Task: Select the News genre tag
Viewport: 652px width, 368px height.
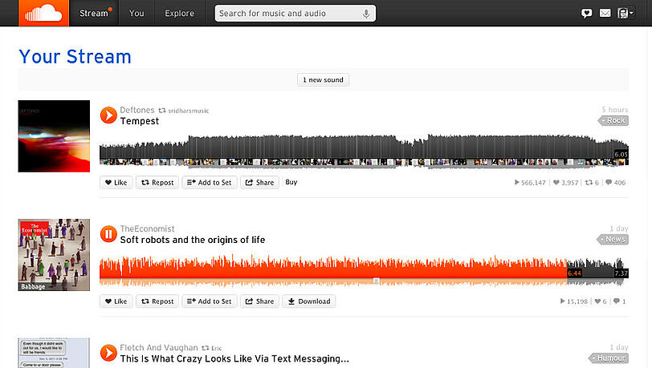Action: [613, 240]
